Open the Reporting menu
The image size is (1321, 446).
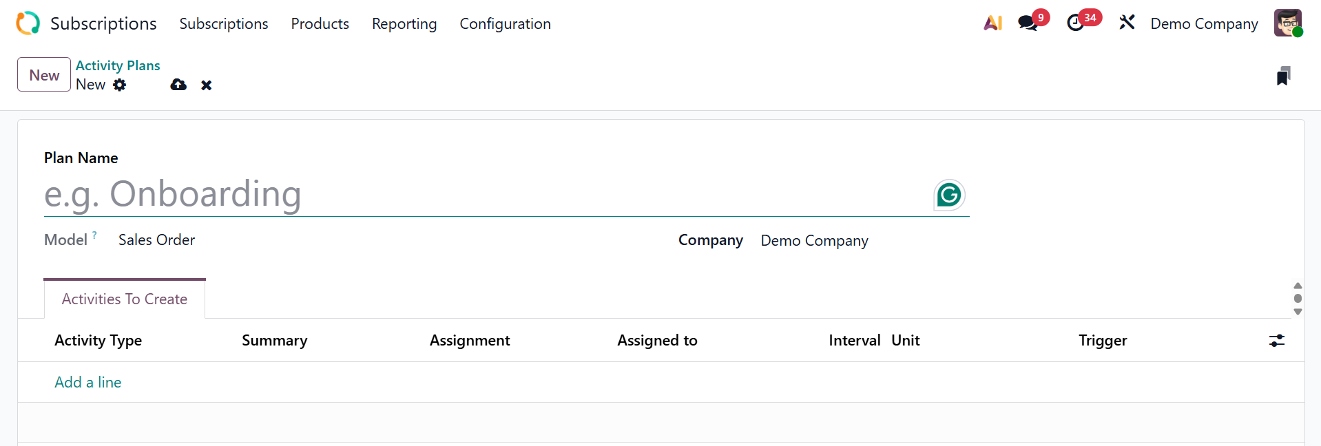(404, 23)
